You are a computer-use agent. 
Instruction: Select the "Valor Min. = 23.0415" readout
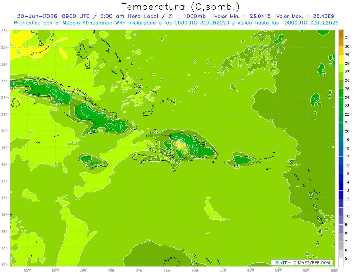click(243, 16)
